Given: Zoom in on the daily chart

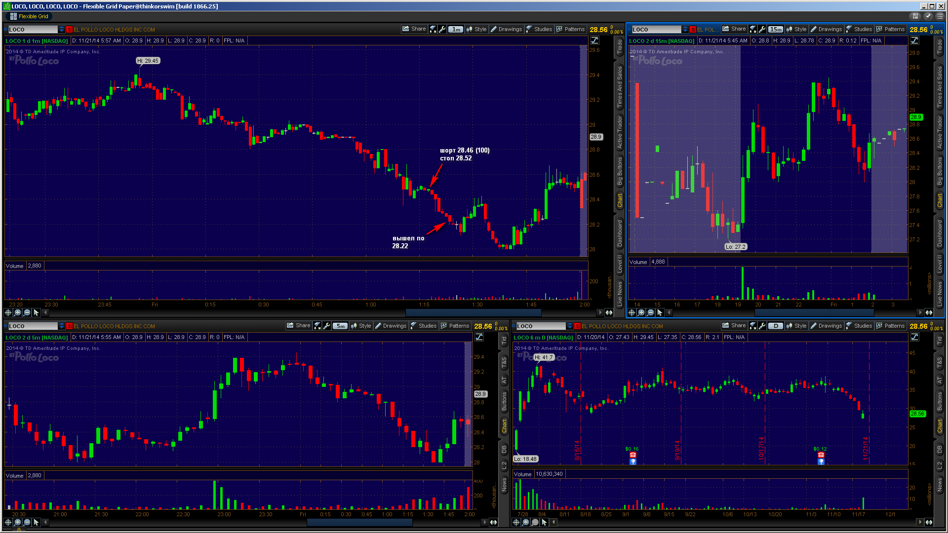Looking at the screenshot, I should point(526,522).
